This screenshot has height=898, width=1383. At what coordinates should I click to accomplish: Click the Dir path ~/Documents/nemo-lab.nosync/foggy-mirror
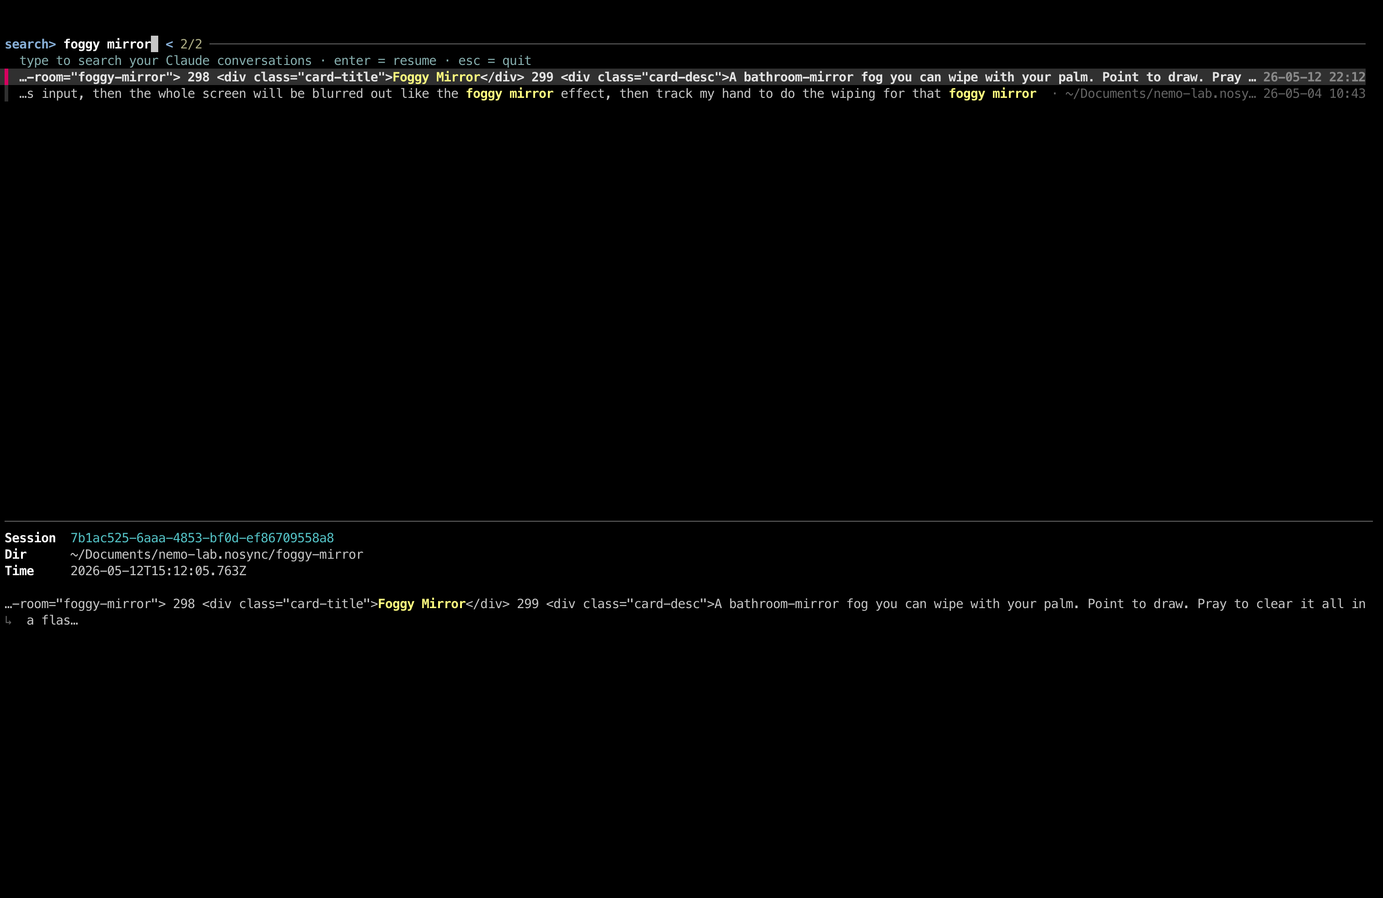coord(217,554)
